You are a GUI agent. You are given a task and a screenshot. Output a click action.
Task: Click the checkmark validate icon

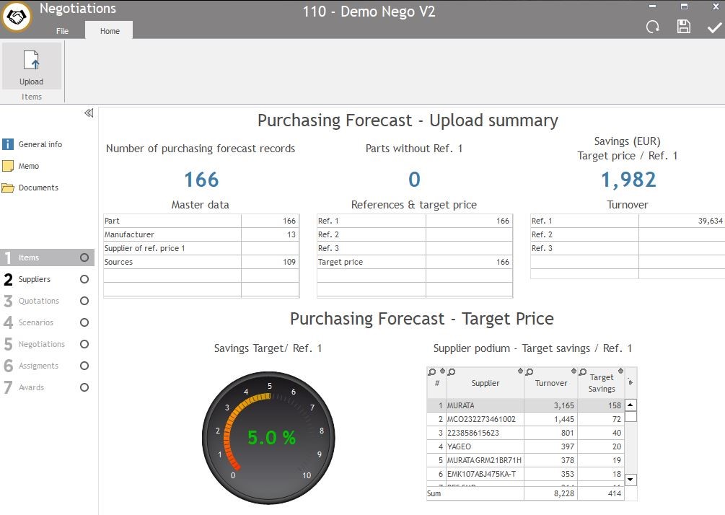coord(713,27)
